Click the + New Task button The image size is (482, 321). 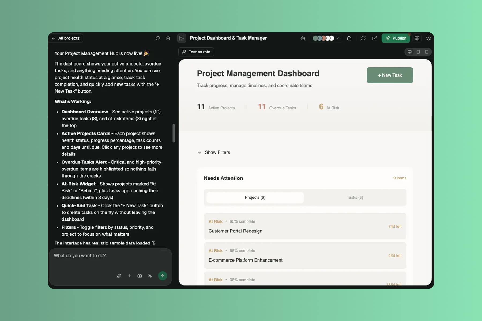(x=390, y=75)
